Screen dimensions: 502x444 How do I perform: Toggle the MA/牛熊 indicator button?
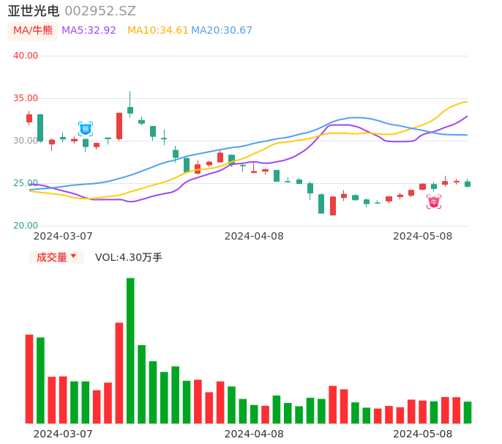point(33,31)
